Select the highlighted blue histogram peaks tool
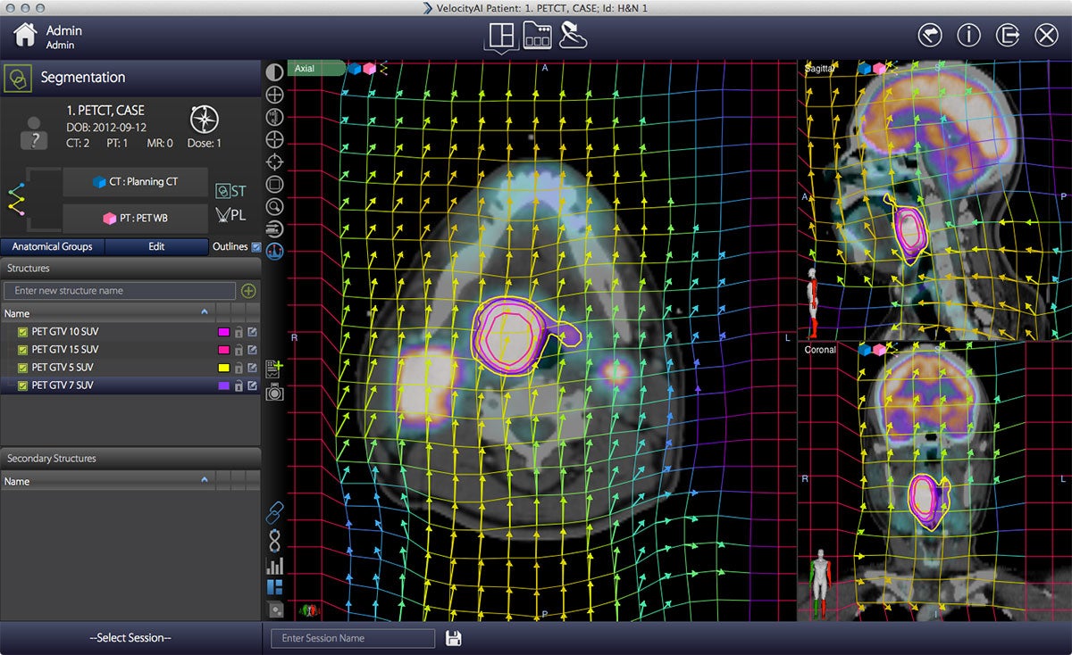 tap(275, 252)
